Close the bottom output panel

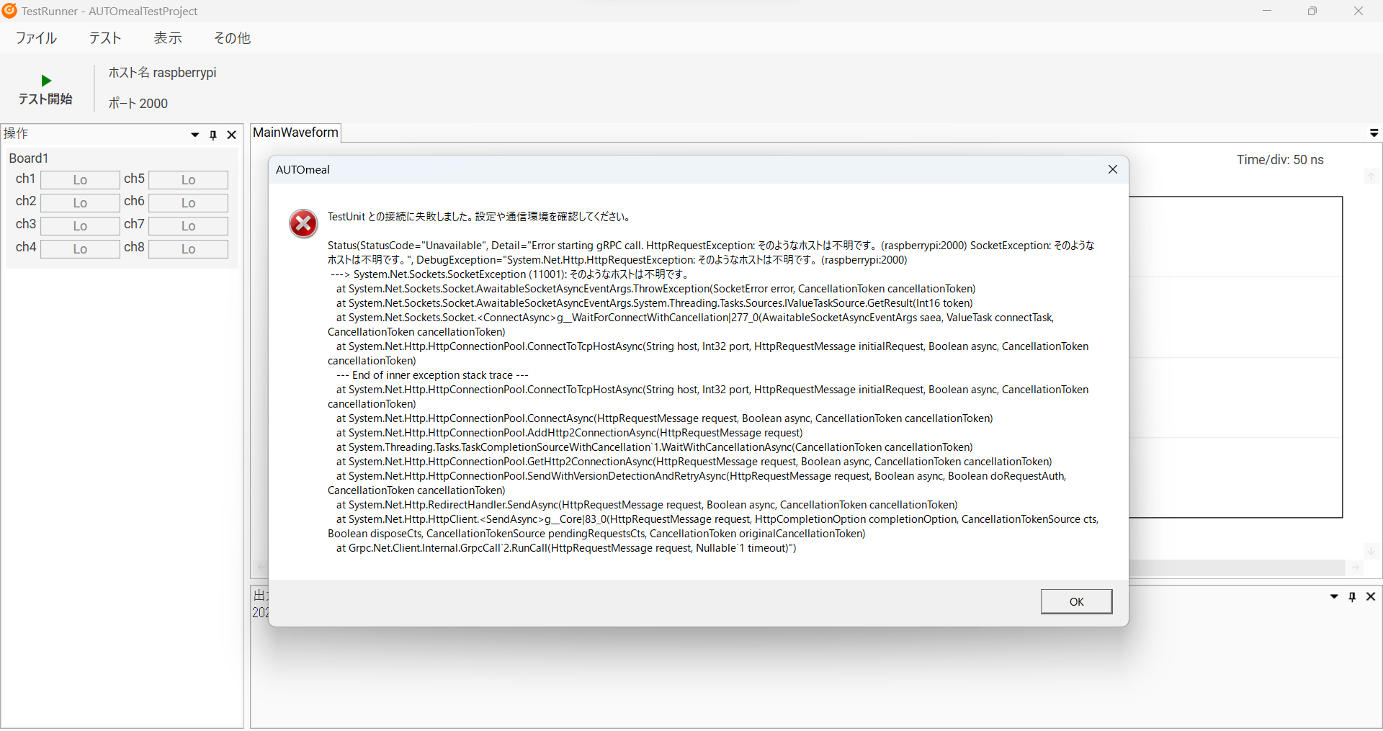1371,596
